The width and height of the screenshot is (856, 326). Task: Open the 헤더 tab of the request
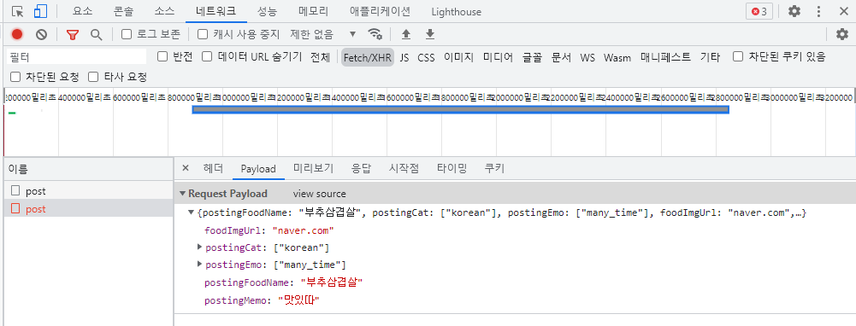[x=213, y=168]
